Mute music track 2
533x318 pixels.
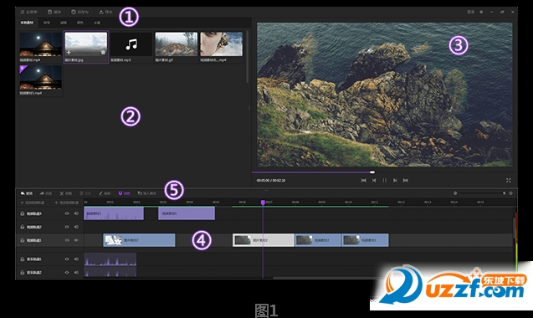tap(76, 273)
